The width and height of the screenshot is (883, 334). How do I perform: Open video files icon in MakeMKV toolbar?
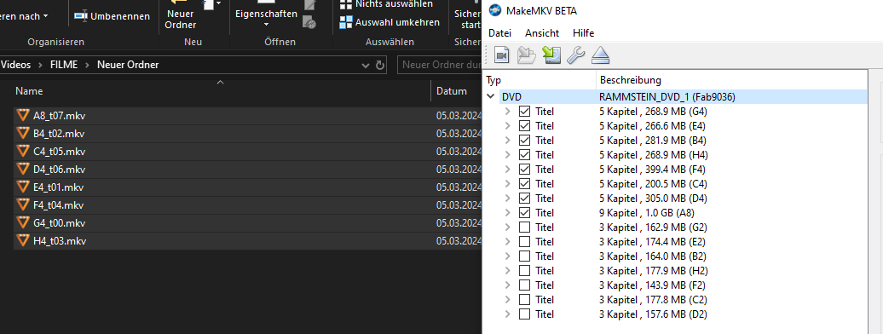[x=501, y=55]
